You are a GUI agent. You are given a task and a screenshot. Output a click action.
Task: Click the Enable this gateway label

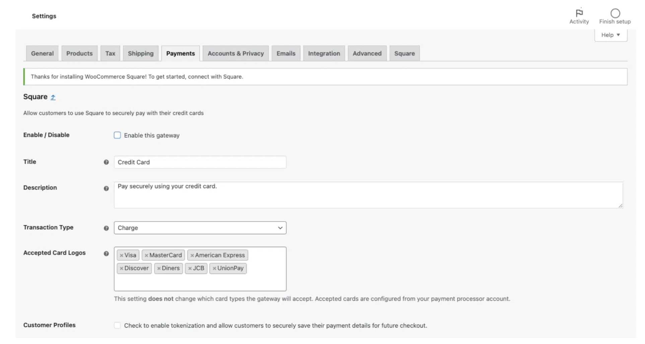152,136
